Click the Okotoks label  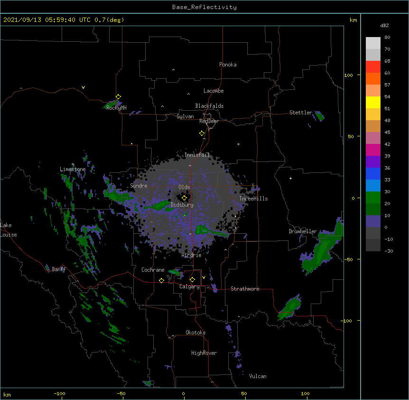pos(195,333)
